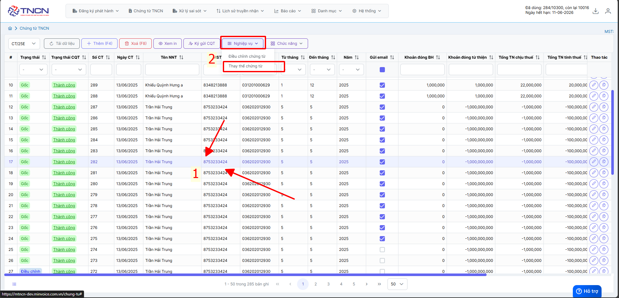Screen dimensions: 619x298
Task: Open the Chứng từ TNCN menu item
Action: click(146, 11)
